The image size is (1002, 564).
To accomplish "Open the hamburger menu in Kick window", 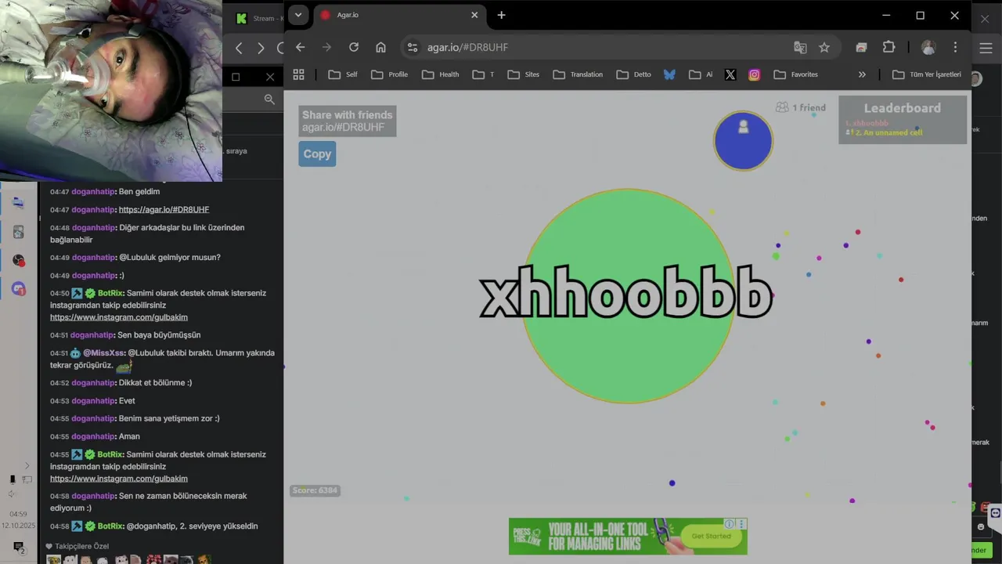I will pos(986,48).
